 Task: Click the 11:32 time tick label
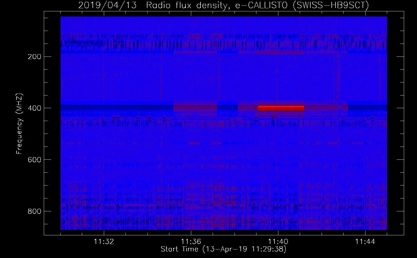click(x=104, y=241)
